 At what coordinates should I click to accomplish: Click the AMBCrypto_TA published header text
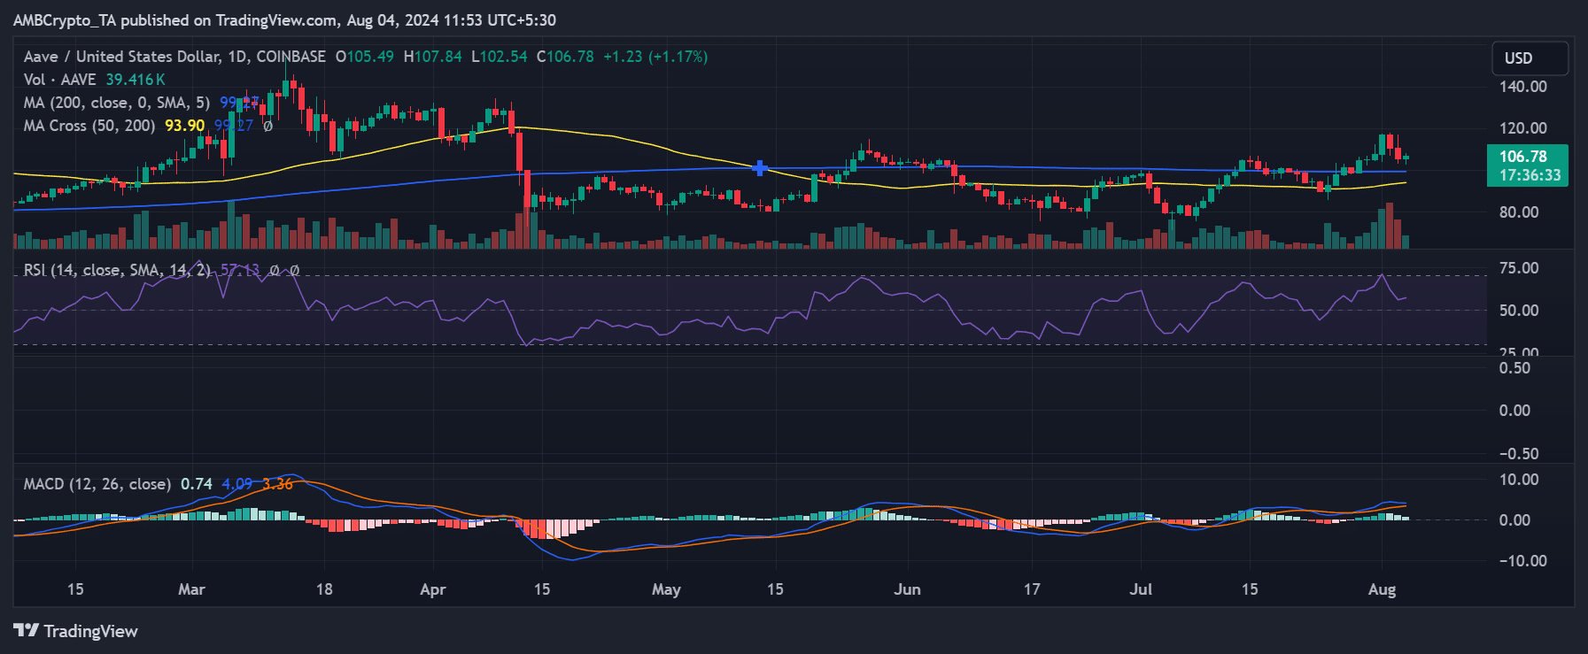(x=284, y=19)
